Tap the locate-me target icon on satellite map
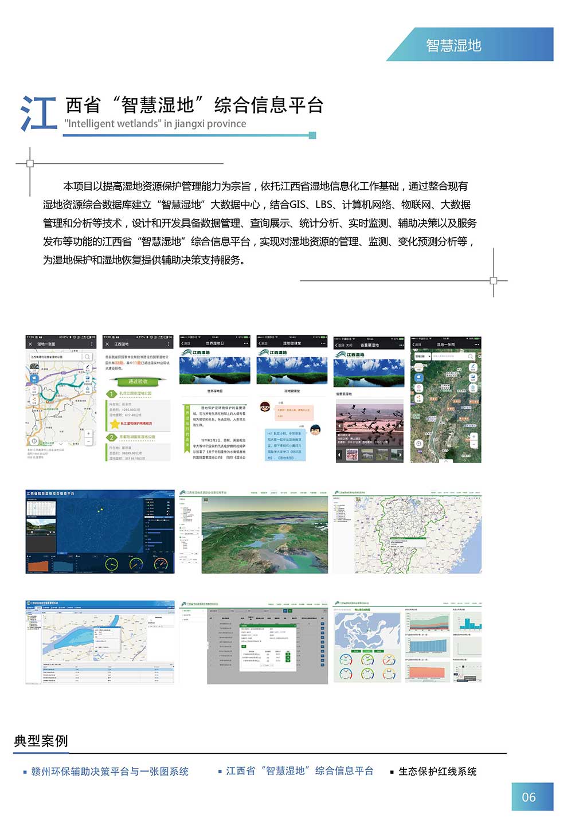The image size is (587, 830). click(419, 444)
